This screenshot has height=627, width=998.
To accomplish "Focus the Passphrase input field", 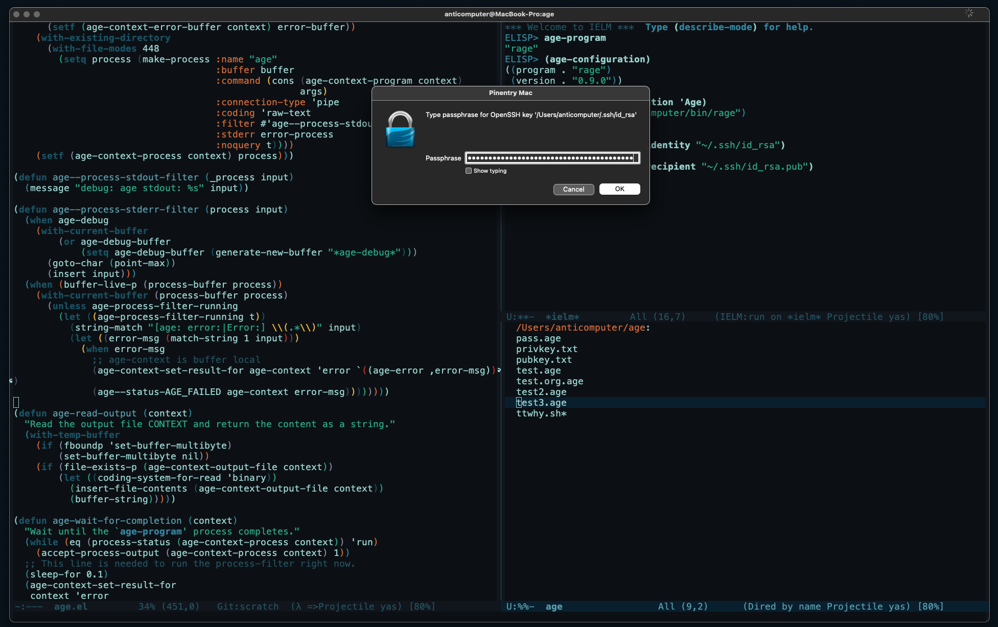I will coord(552,158).
